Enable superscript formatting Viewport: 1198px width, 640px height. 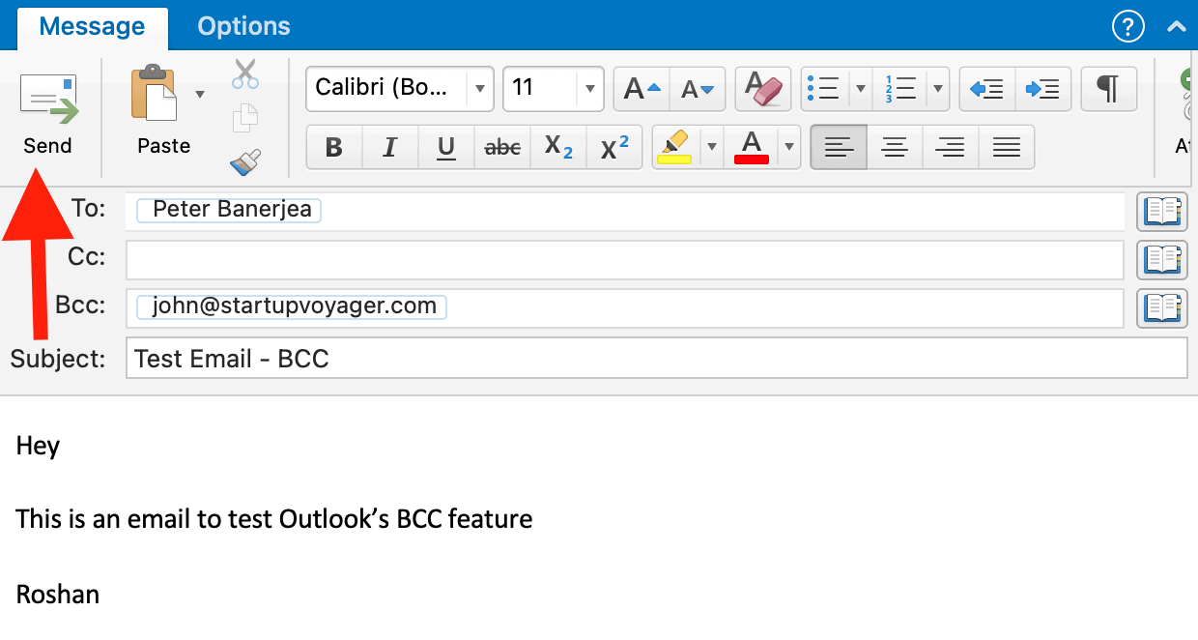point(614,147)
